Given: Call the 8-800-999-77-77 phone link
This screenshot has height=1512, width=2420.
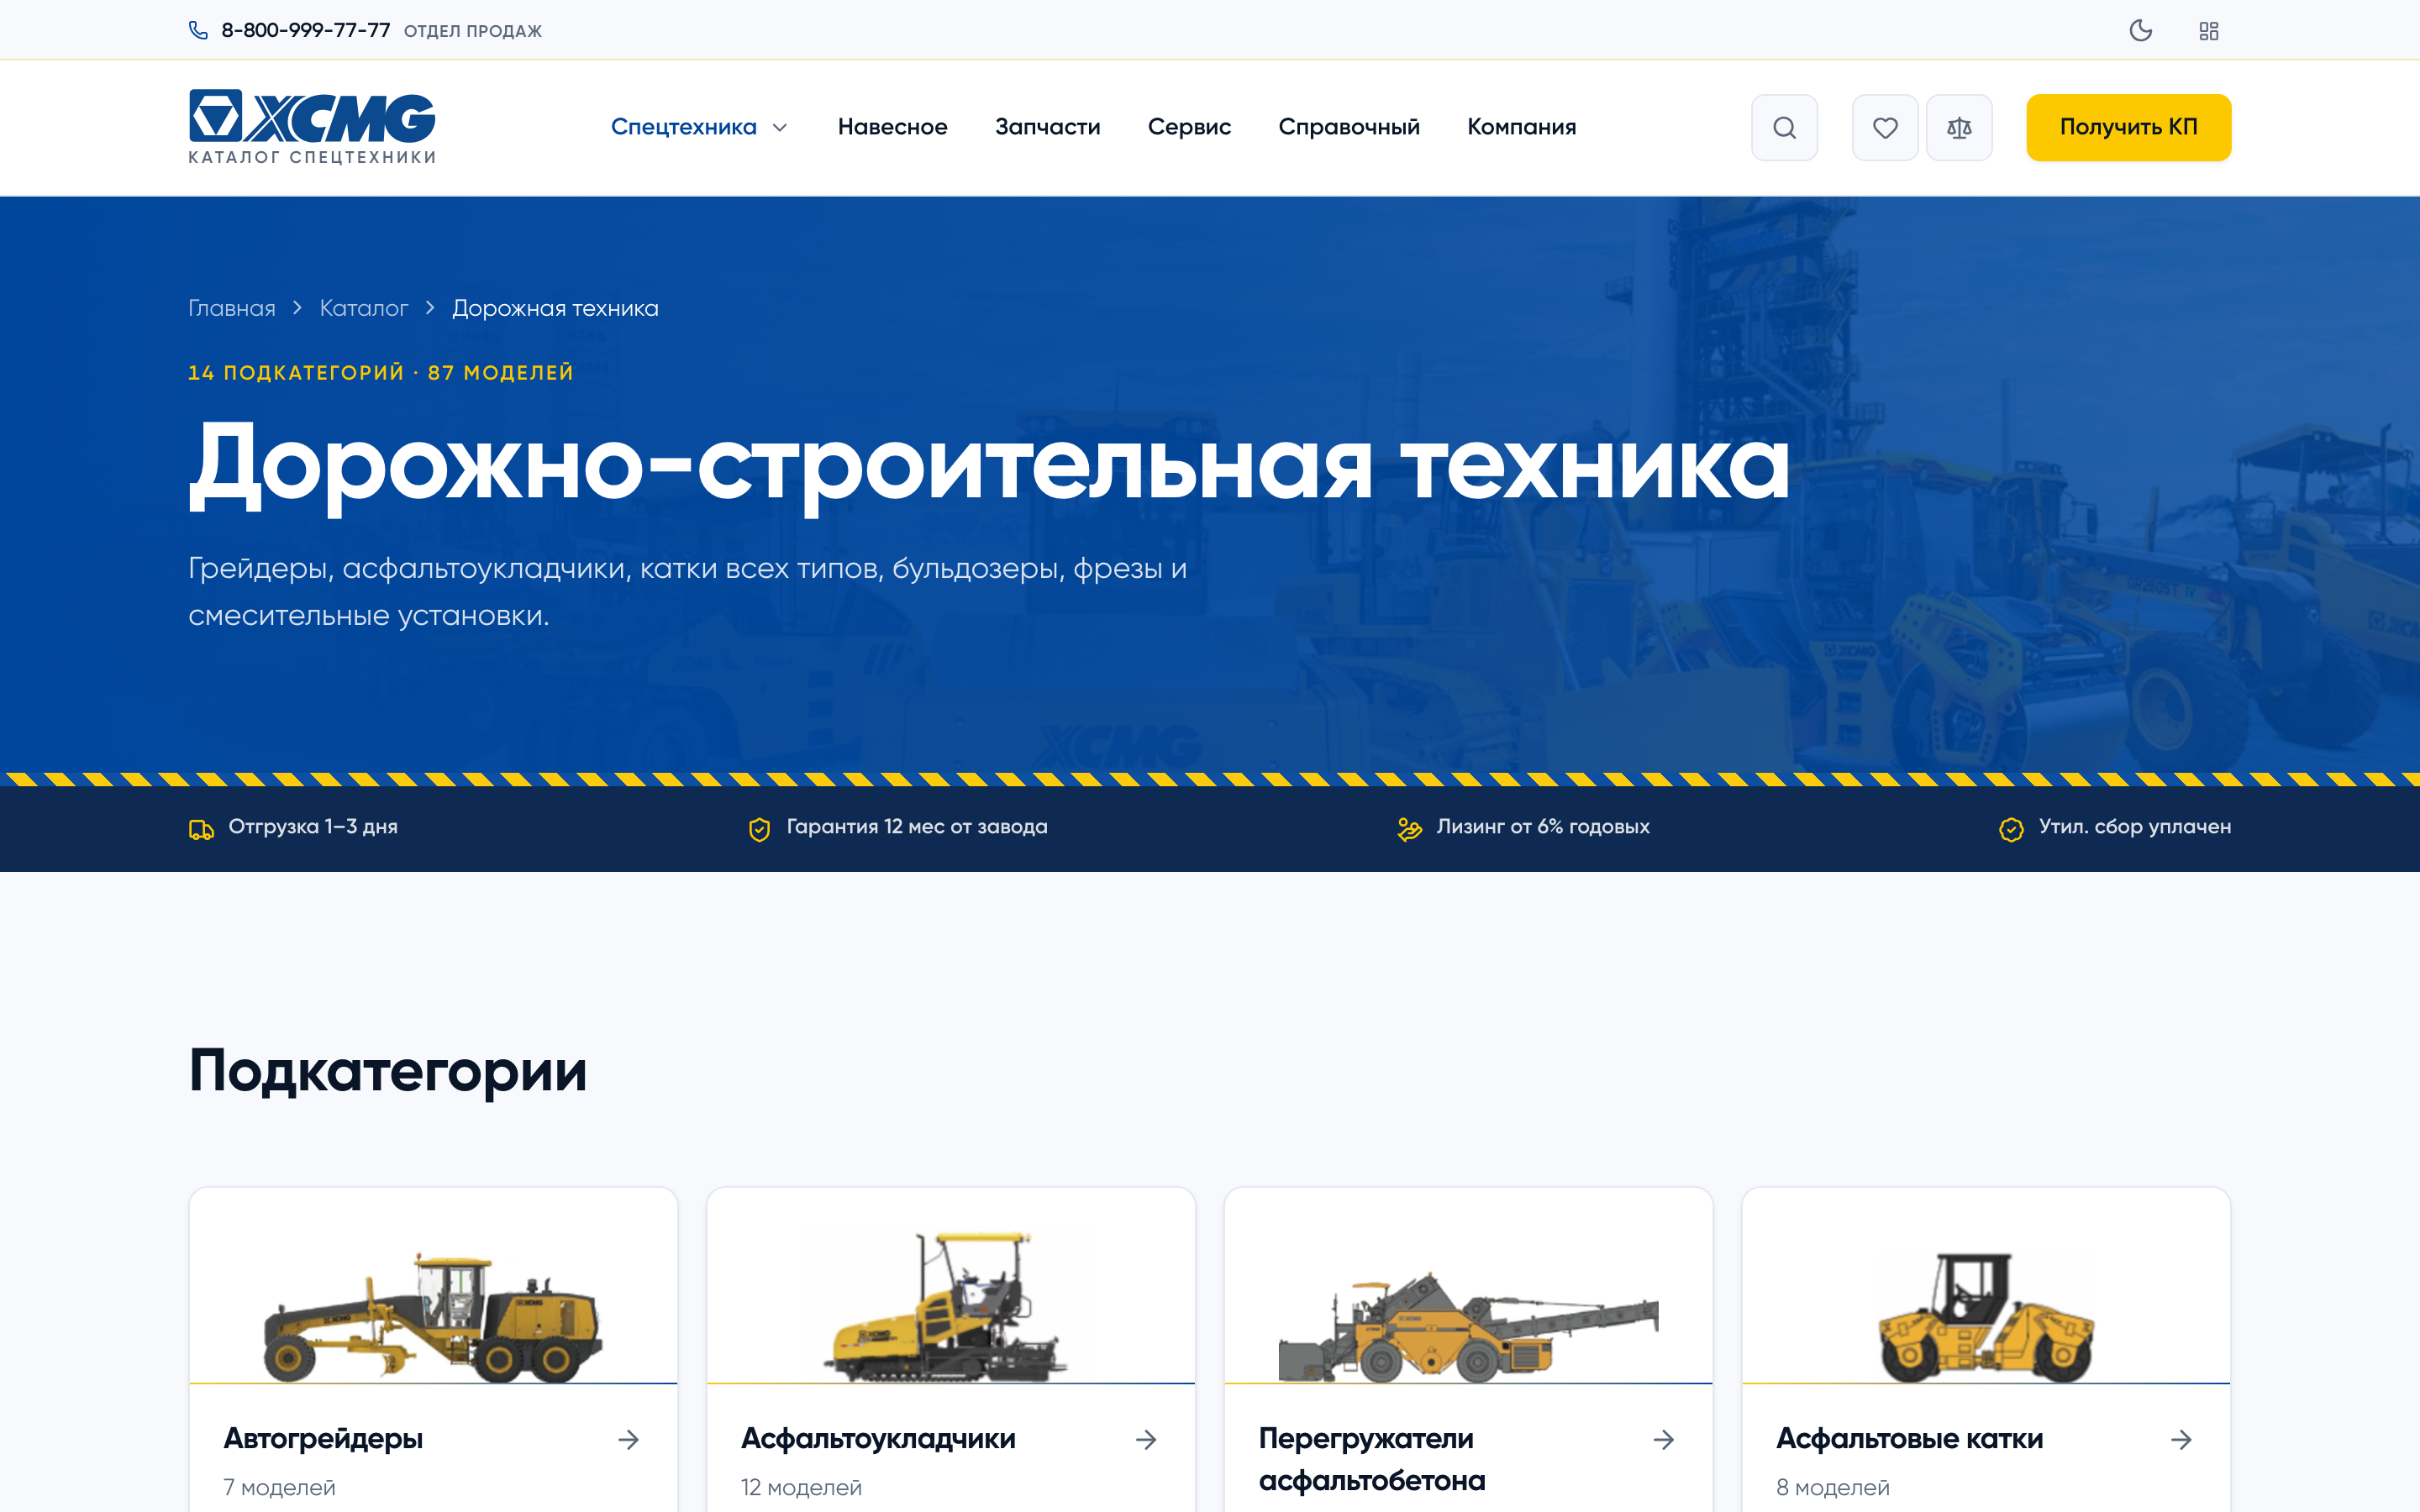Looking at the screenshot, I should tap(306, 30).
